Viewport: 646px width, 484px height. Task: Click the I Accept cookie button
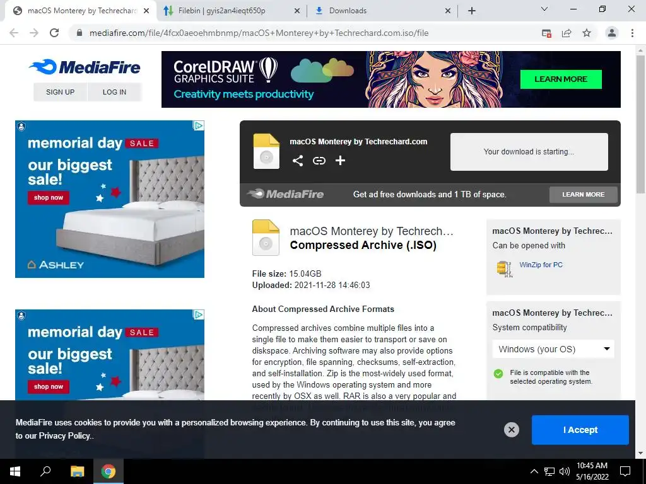[580, 430]
